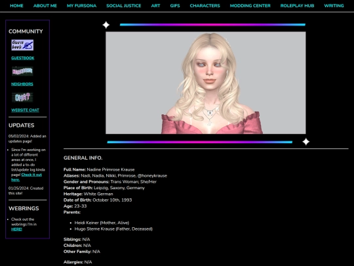This screenshot has width=354, height=266.
Task: Click the GENERAL INFO. heading
Action: (83, 158)
